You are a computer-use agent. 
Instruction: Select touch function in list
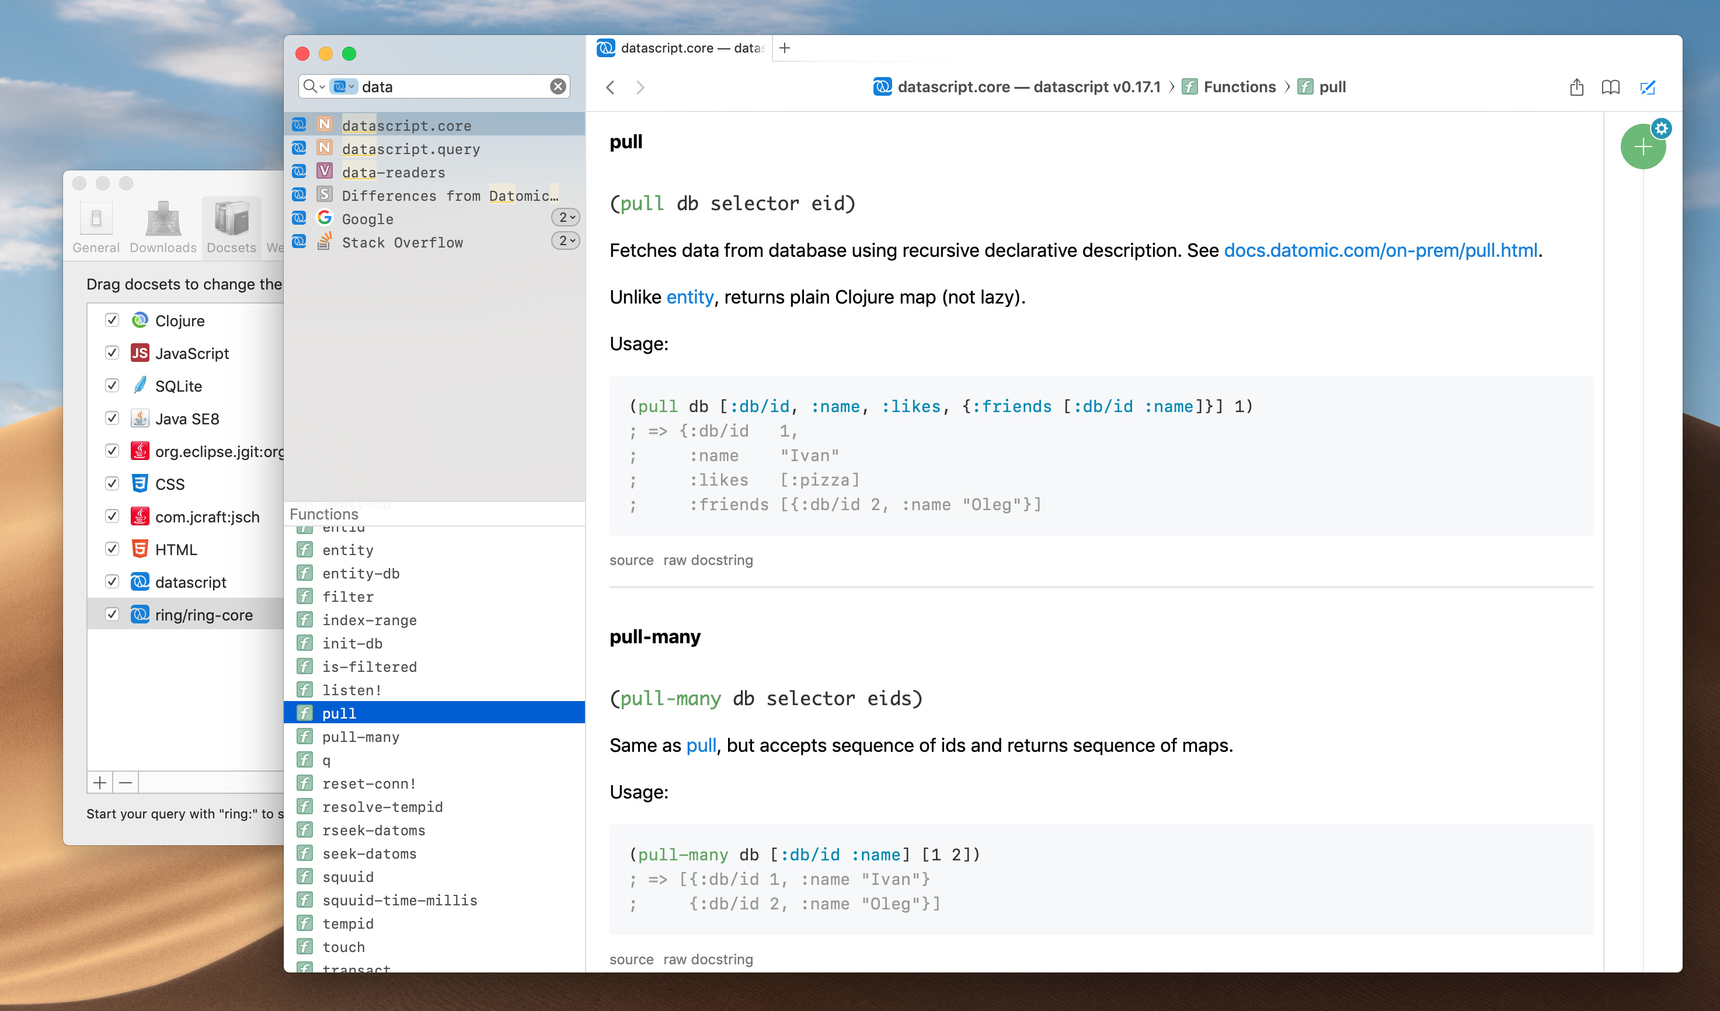point(434,947)
